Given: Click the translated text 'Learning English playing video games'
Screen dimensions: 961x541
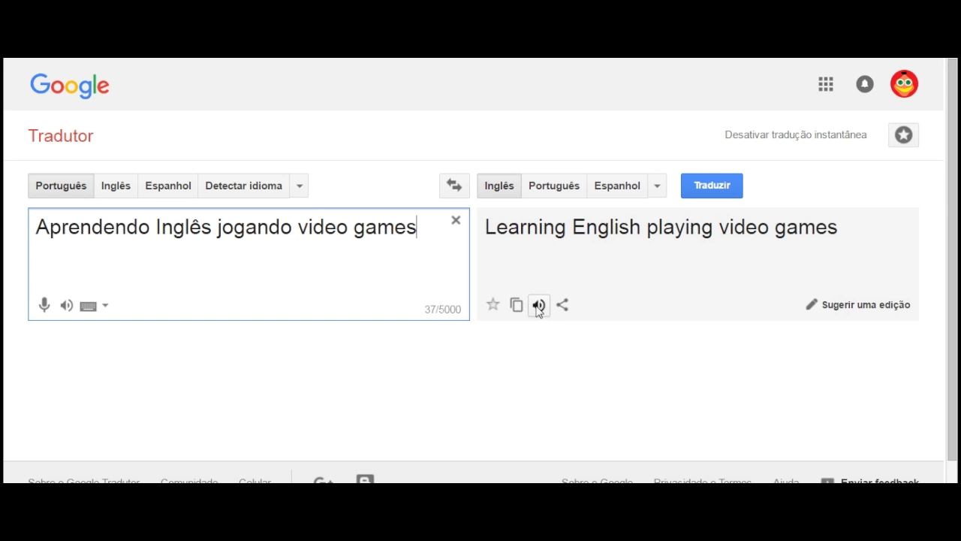Looking at the screenshot, I should 661,227.
